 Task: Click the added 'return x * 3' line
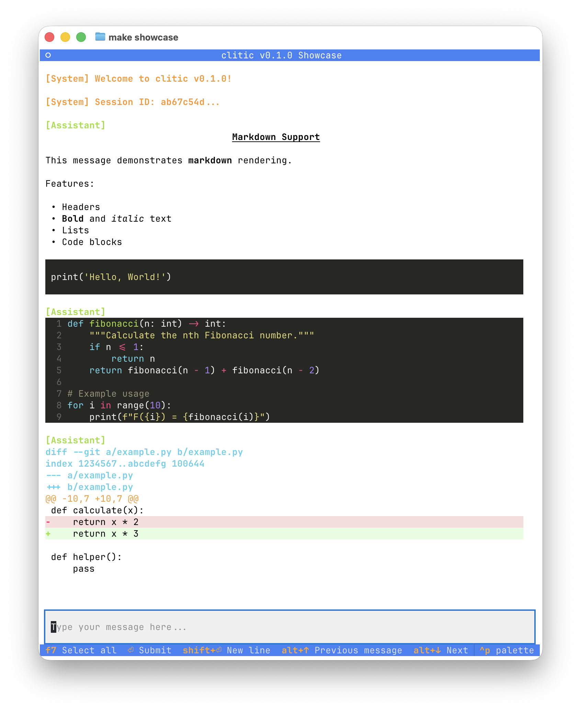284,534
